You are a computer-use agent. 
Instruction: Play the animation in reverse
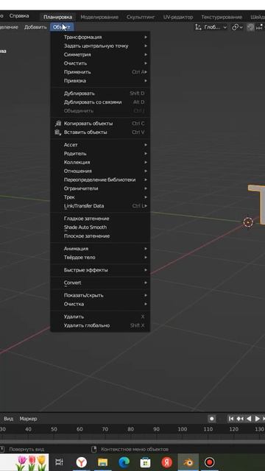pyautogui.click(x=249, y=419)
